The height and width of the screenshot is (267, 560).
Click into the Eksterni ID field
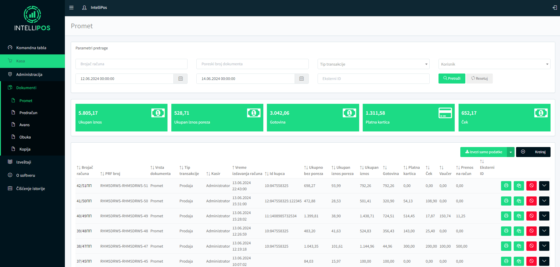pyautogui.click(x=373, y=79)
